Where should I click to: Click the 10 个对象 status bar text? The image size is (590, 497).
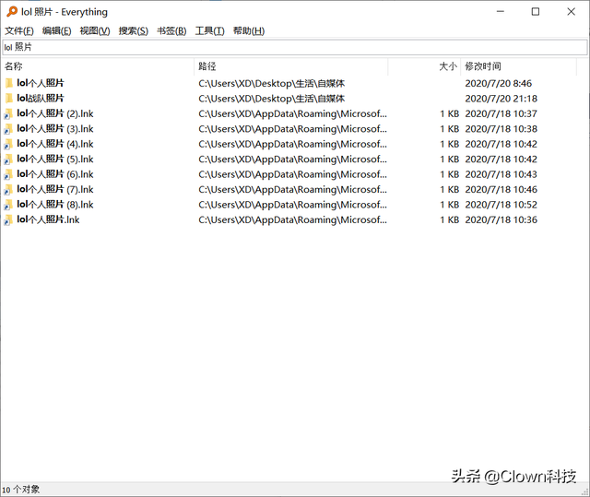click(x=20, y=490)
